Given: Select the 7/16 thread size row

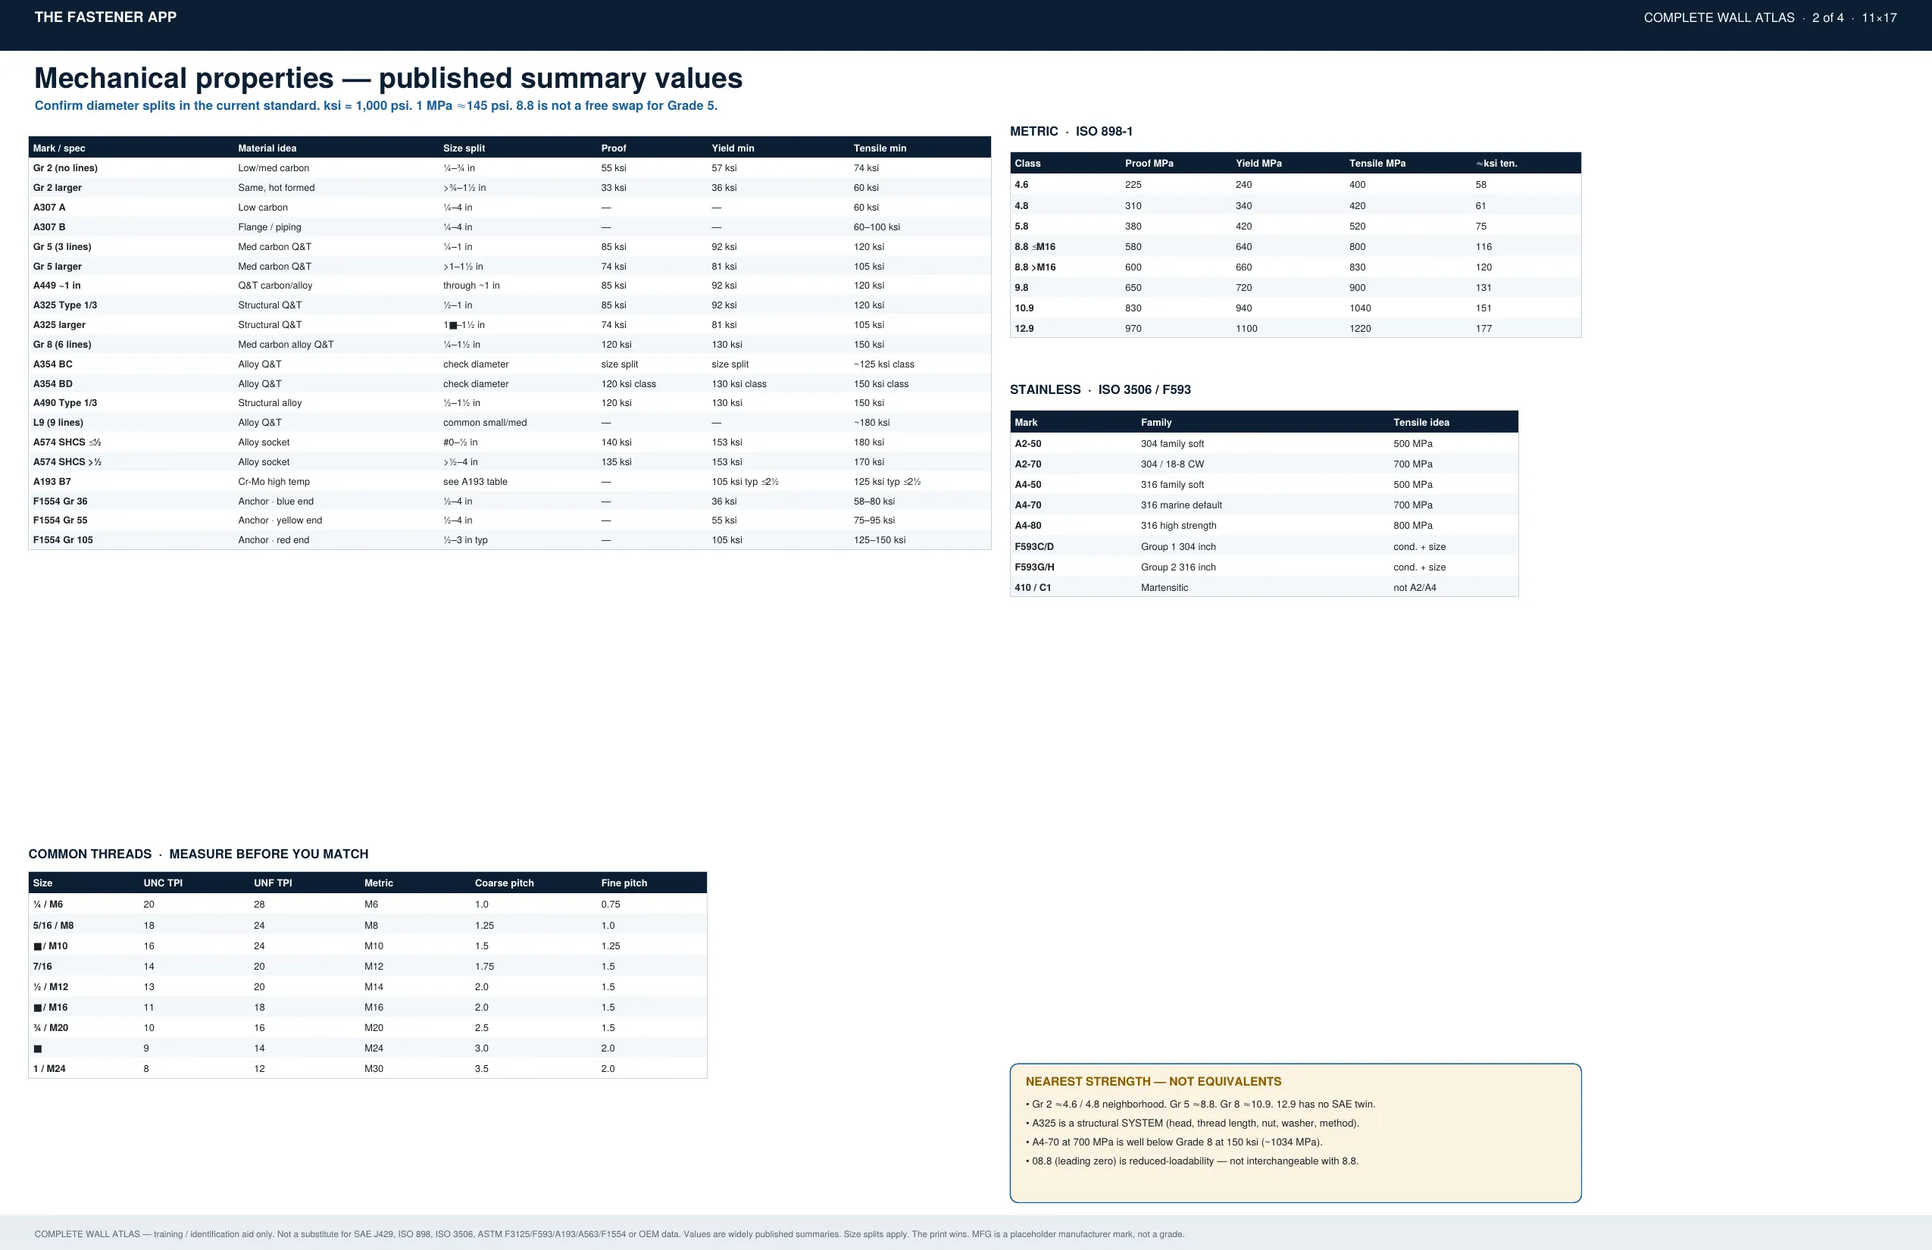Looking at the screenshot, I should tap(367, 967).
